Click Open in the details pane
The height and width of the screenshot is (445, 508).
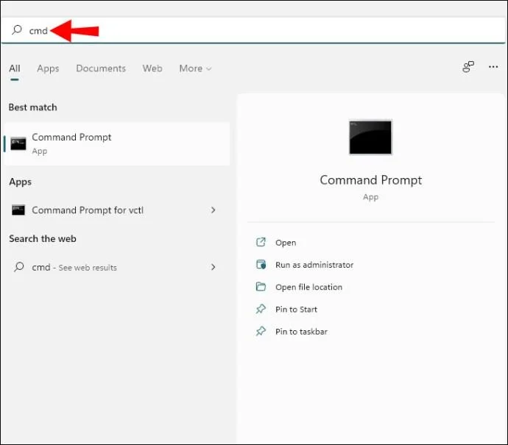pyautogui.click(x=286, y=243)
